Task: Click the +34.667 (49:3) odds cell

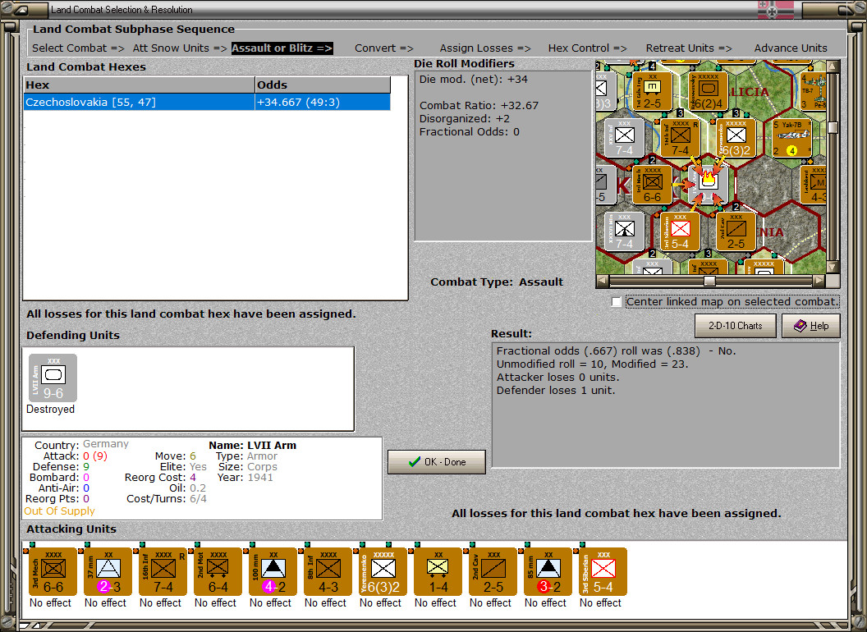Action: 323,103
